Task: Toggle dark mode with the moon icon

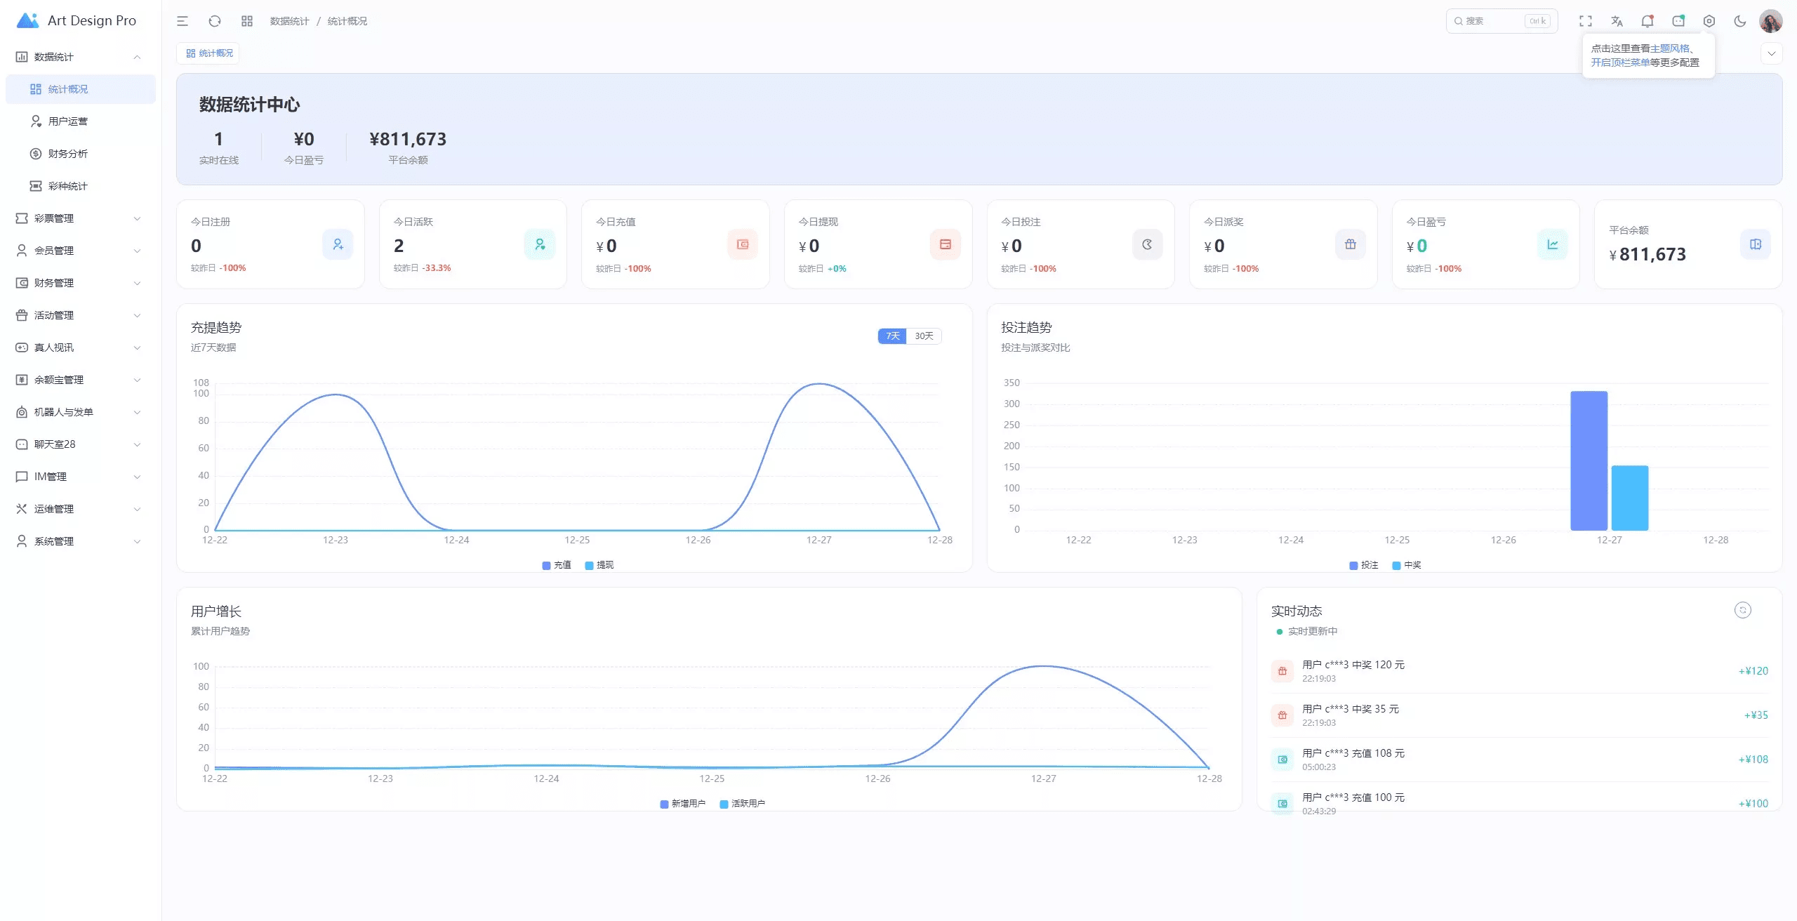Action: 1739,21
